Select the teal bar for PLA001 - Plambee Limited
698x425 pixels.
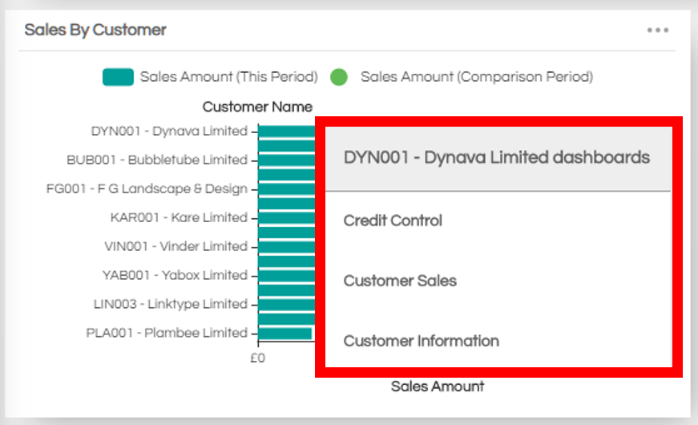click(x=284, y=333)
